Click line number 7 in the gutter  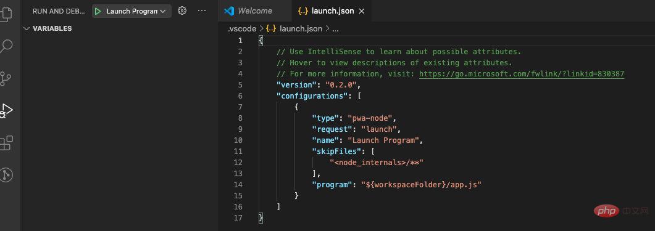[240, 107]
